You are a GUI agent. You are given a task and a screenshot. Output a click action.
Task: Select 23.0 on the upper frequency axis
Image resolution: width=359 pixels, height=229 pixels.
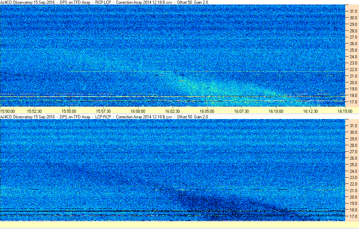(x=353, y=63)
